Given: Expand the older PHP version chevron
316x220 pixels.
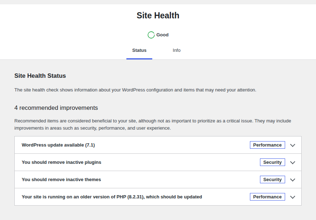Looking at the screenshot, I should click(x=293, y=197).
